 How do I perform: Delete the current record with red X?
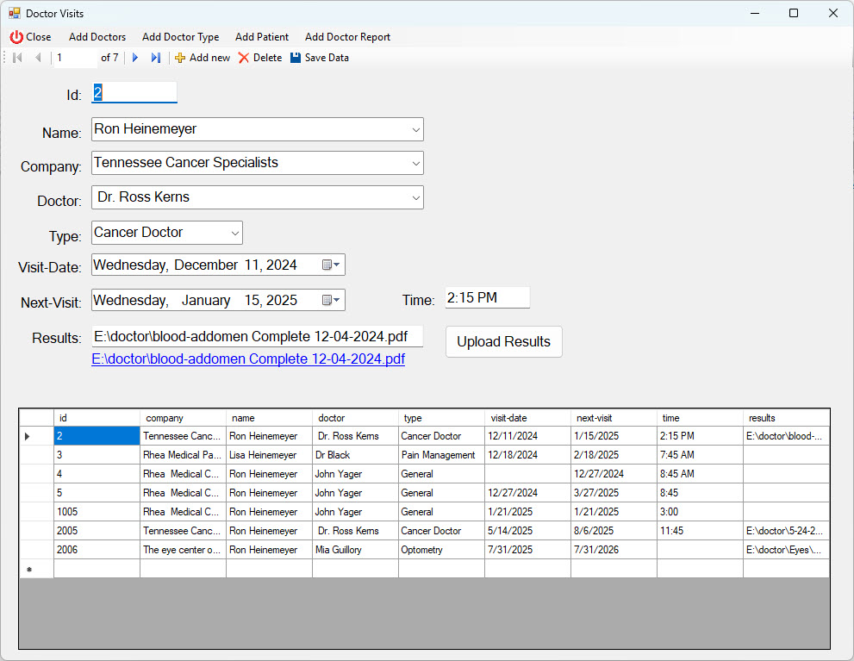point(244,58)
